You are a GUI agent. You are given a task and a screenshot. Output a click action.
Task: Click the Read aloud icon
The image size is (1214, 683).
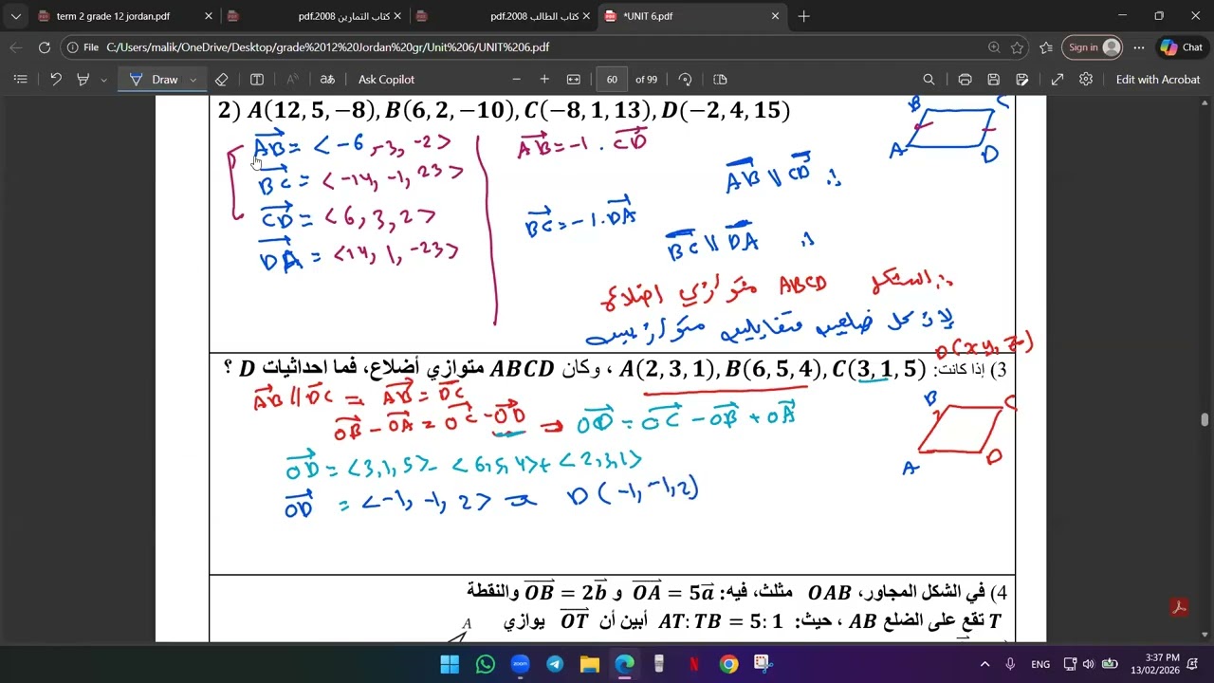(292, 80)
